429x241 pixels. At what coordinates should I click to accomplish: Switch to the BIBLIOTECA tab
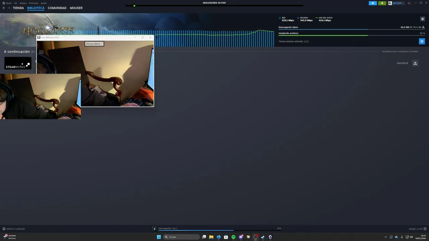coord(36,8)
